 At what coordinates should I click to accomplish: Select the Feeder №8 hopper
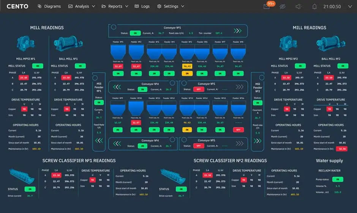238,52
